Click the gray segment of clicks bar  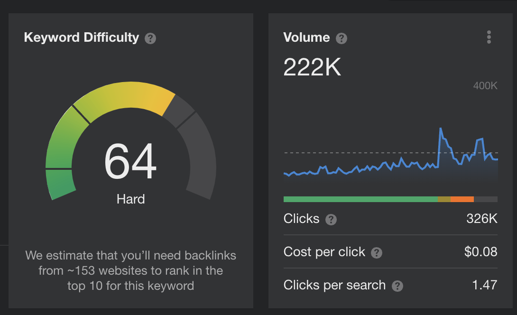click(x=486, y=199)
